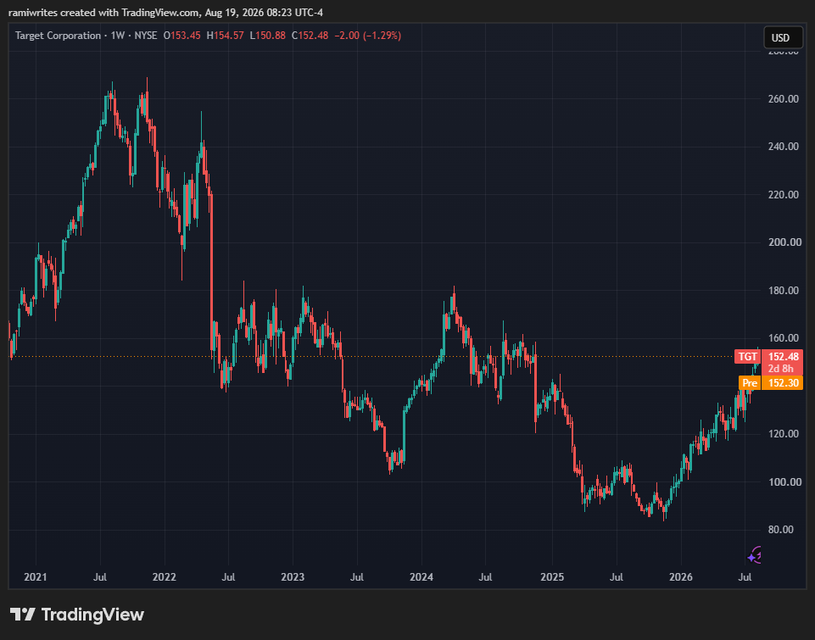Click the 152.30 pre-market price label
The image size is (815, 640).
coord(783,383)
